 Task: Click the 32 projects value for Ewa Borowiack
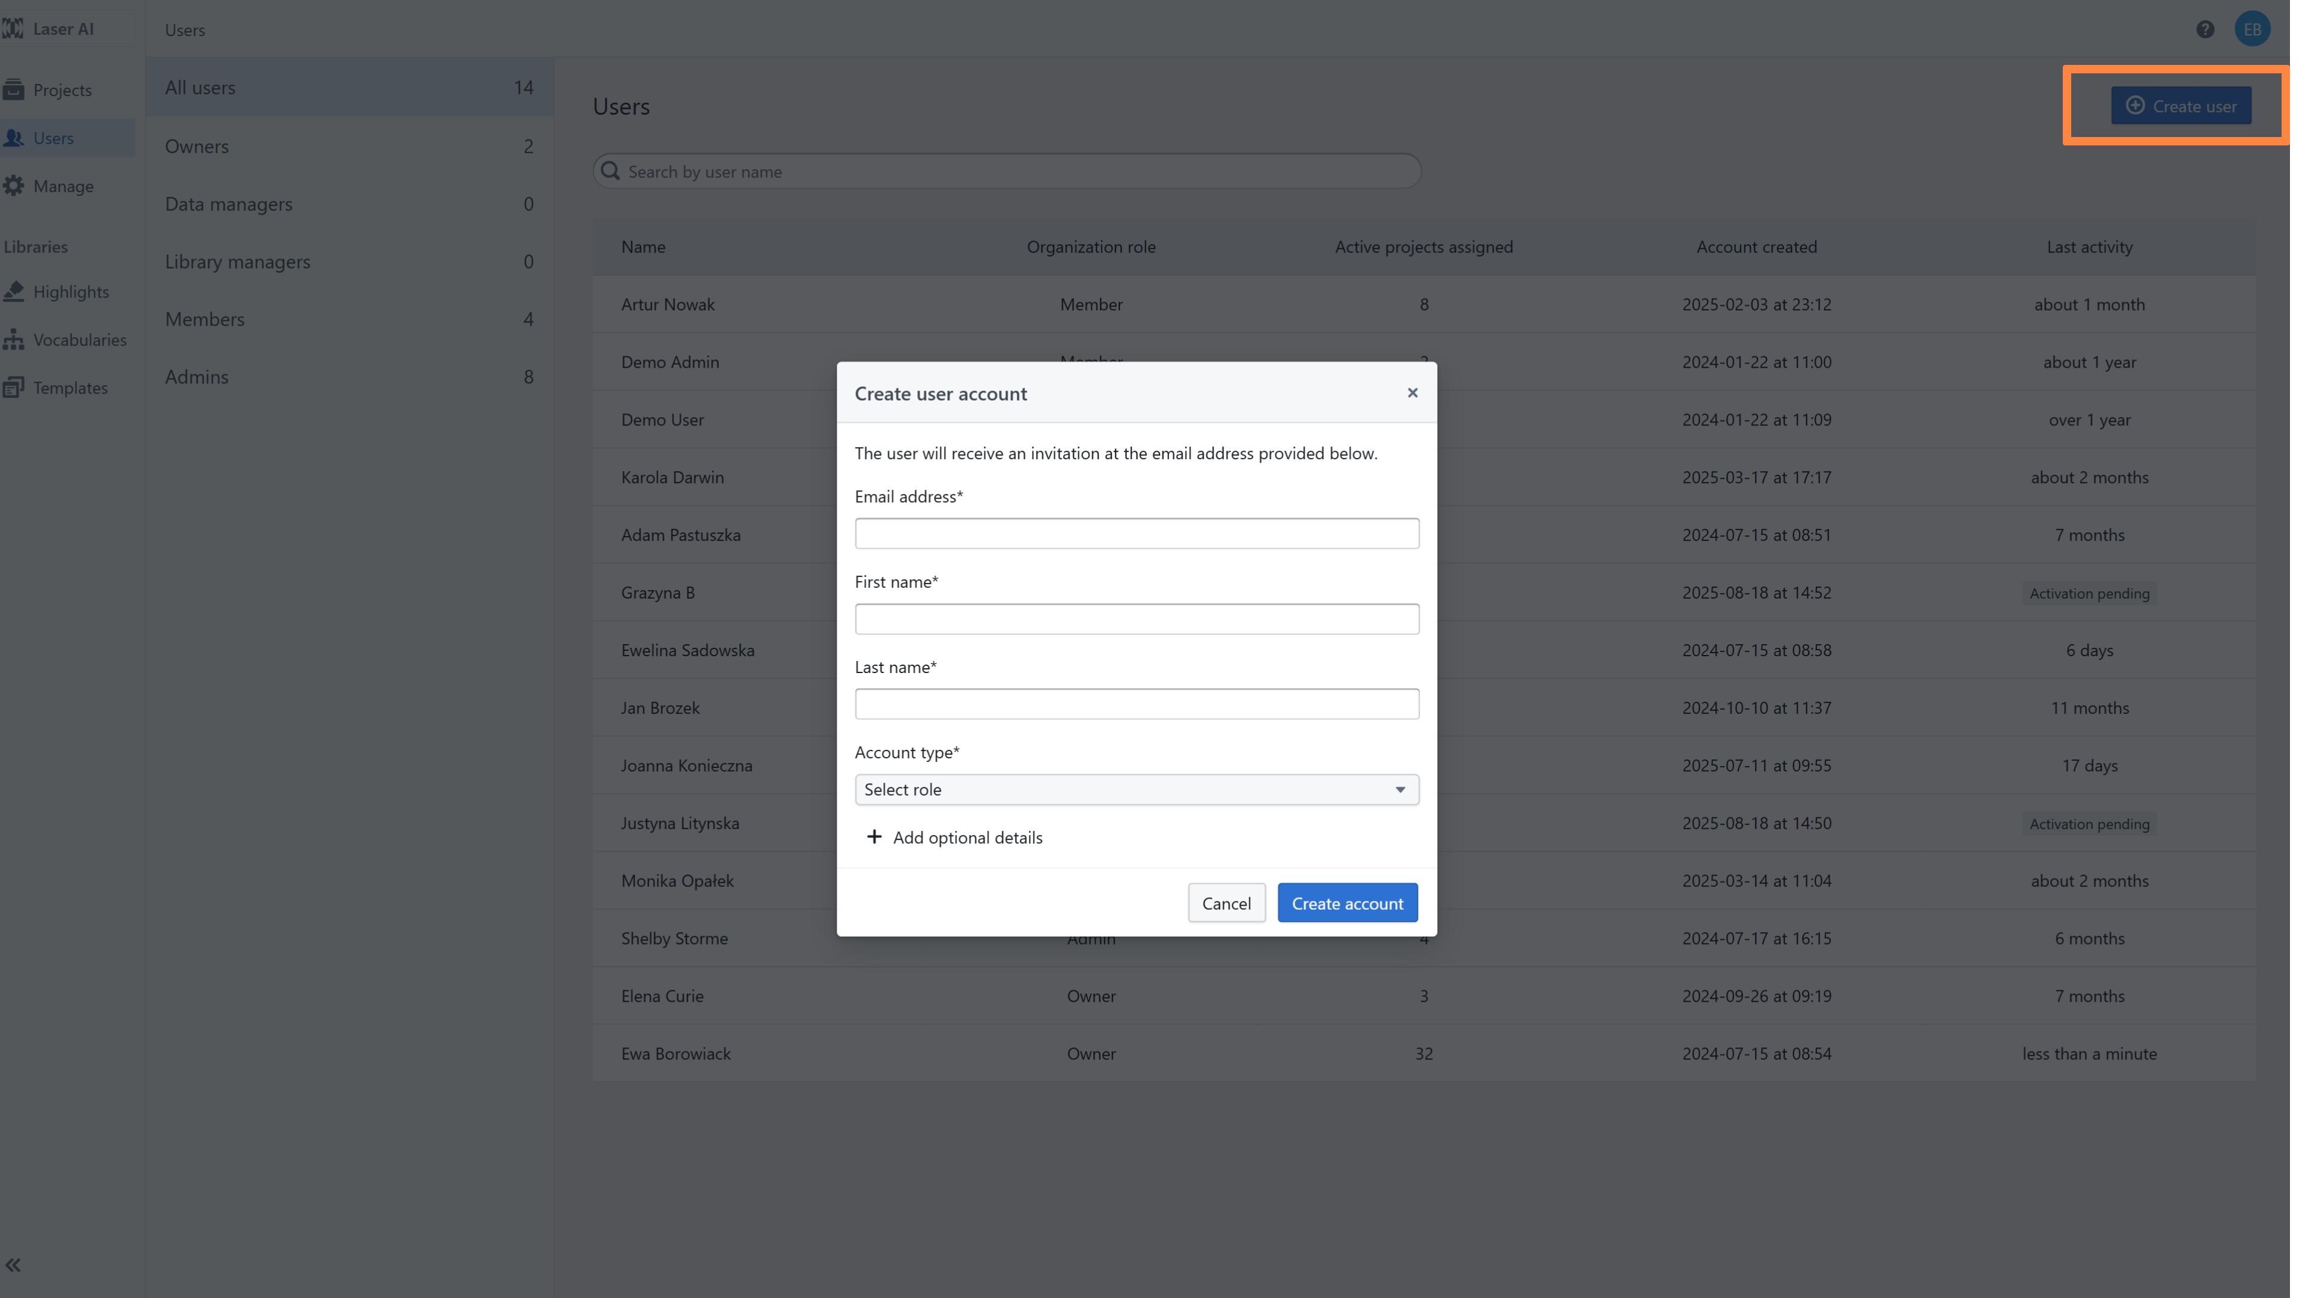(1423, 1053)
